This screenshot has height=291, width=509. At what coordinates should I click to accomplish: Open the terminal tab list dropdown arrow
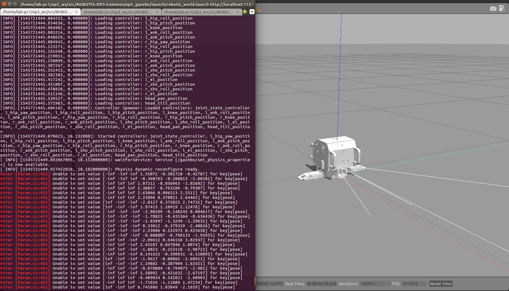[252, 12]
